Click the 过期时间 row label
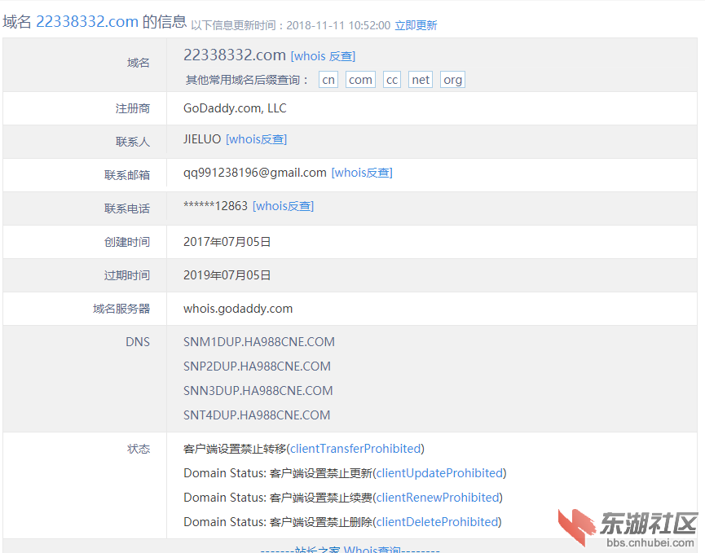 click(x=127, y=275)
